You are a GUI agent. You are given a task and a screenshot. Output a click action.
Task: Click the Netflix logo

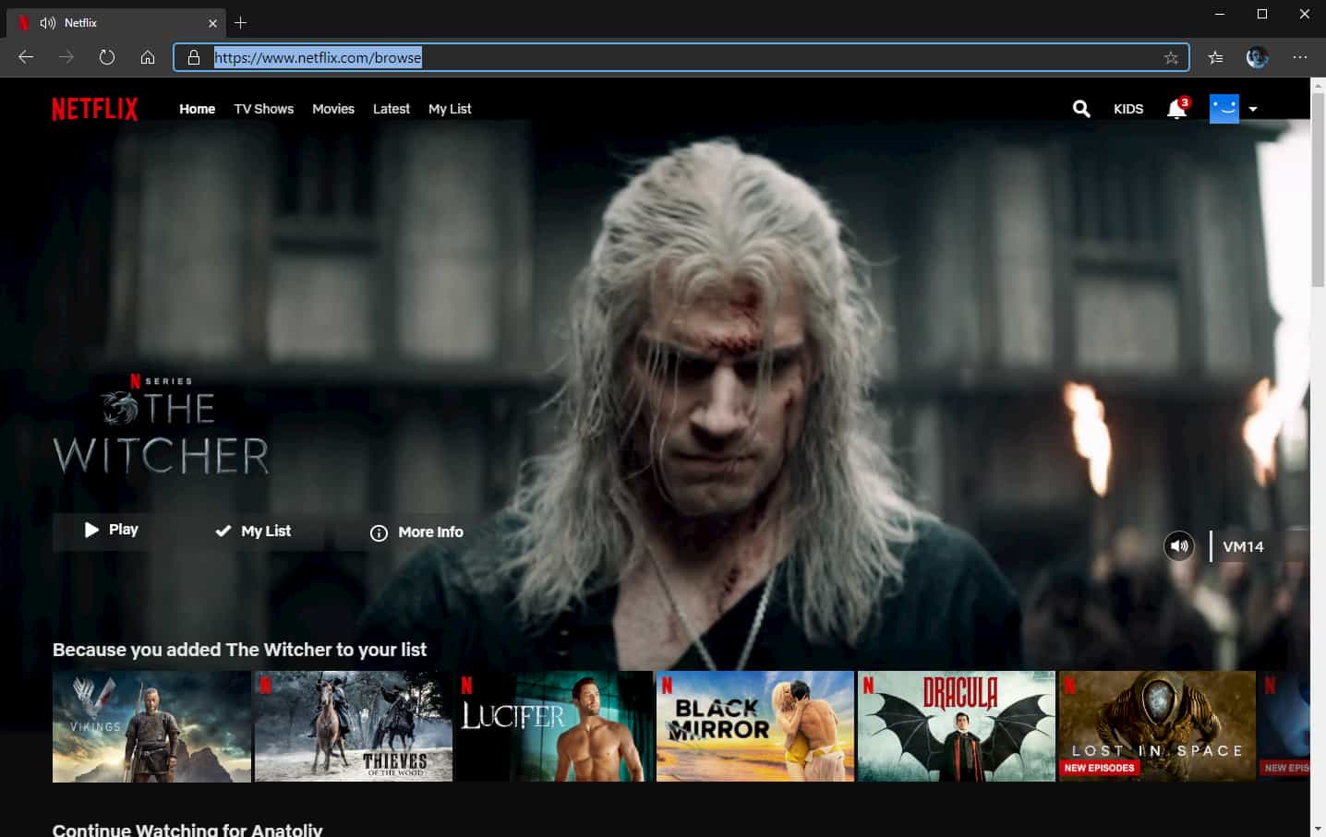click(94, 108)
